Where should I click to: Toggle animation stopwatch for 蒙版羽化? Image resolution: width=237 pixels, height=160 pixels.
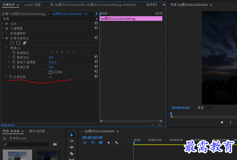click(x=14, y=57)
